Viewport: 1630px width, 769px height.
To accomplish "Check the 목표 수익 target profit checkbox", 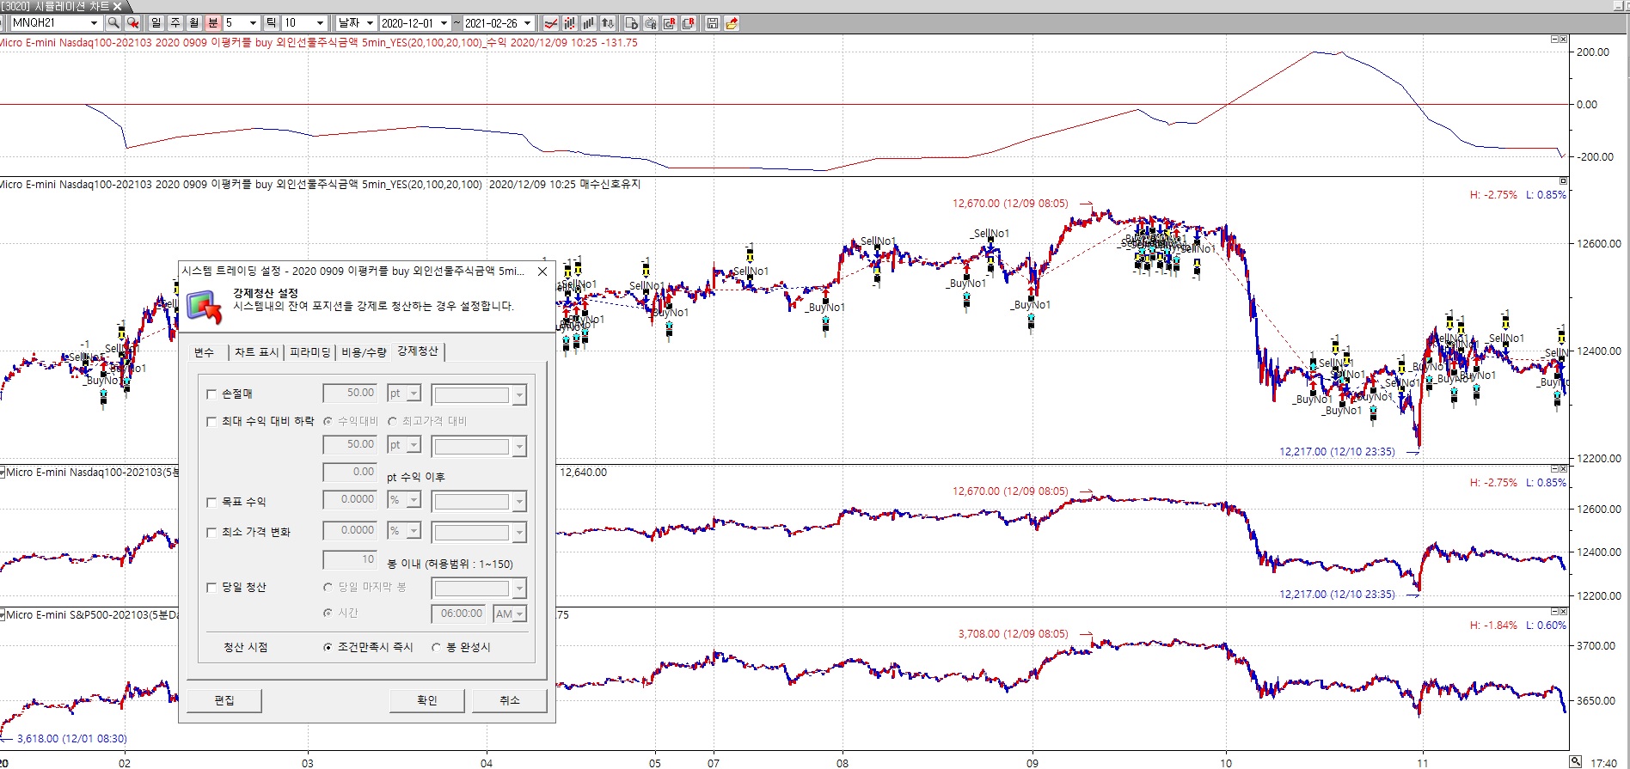I will [x=211, y=503].
